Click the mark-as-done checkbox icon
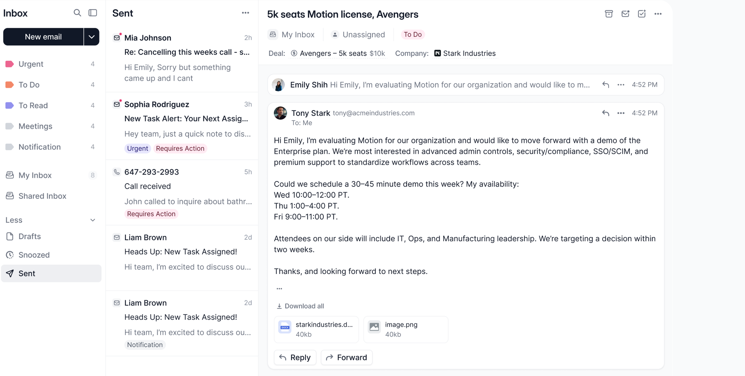 click(x=642, y=14)
